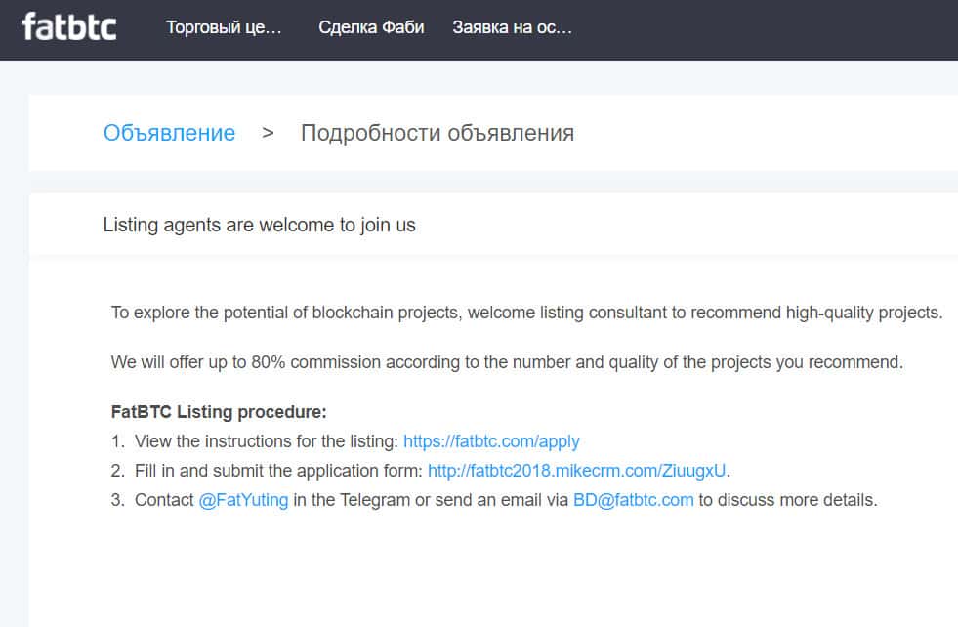Click the 'To explore the potential' paragraph
Screen dimensions: 958x627
[x=526, y=313]
